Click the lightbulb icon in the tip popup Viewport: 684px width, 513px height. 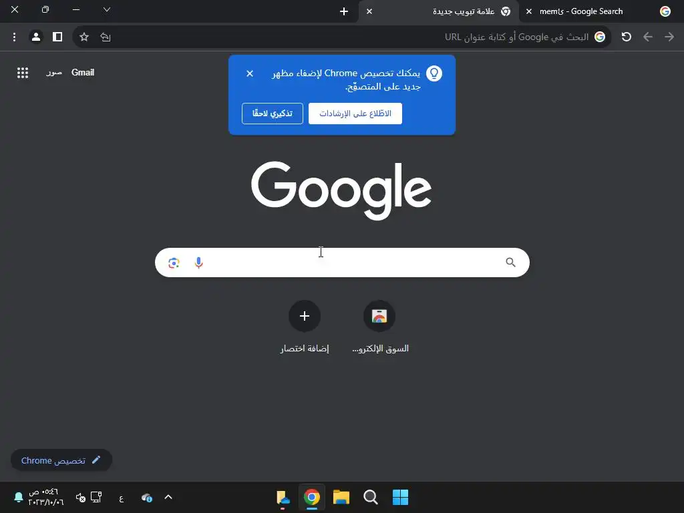tap(434, 73)
